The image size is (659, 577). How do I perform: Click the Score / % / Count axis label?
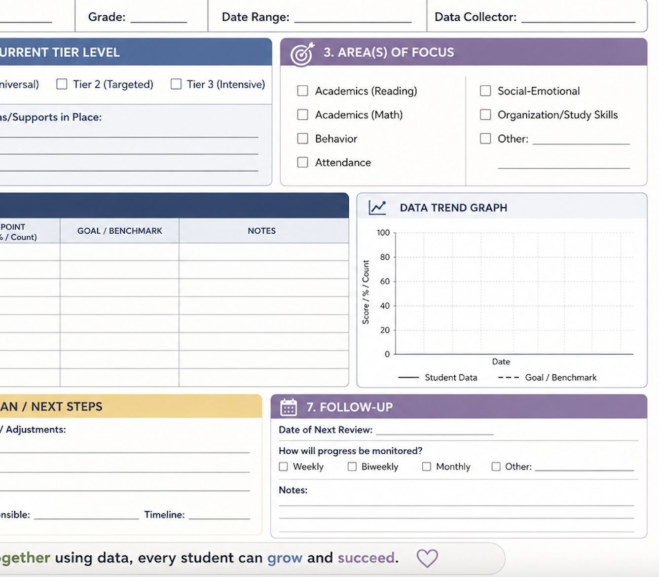pos(366,292)
